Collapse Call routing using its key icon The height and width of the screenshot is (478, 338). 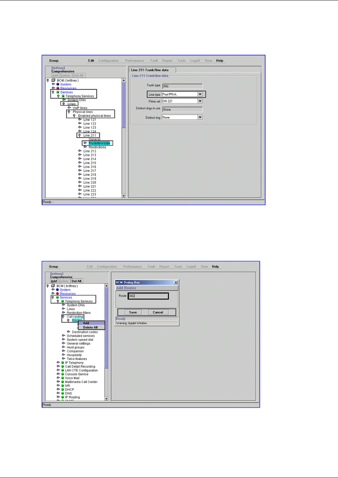tap(63, 317)
